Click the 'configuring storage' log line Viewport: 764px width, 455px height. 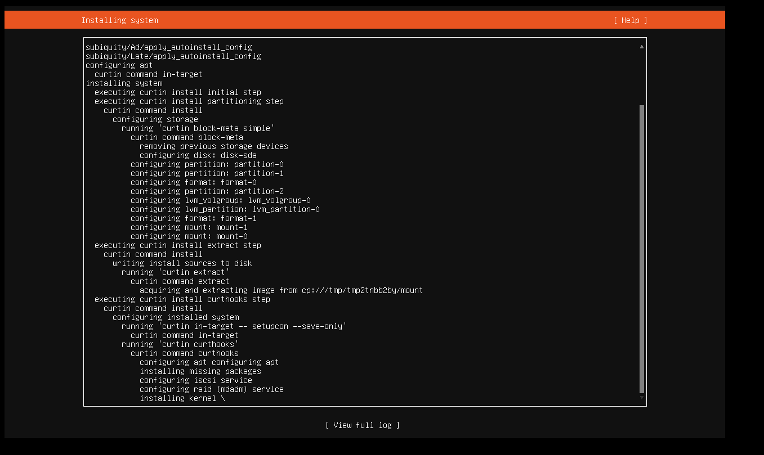pyautogui.click(x=155, y=119)
